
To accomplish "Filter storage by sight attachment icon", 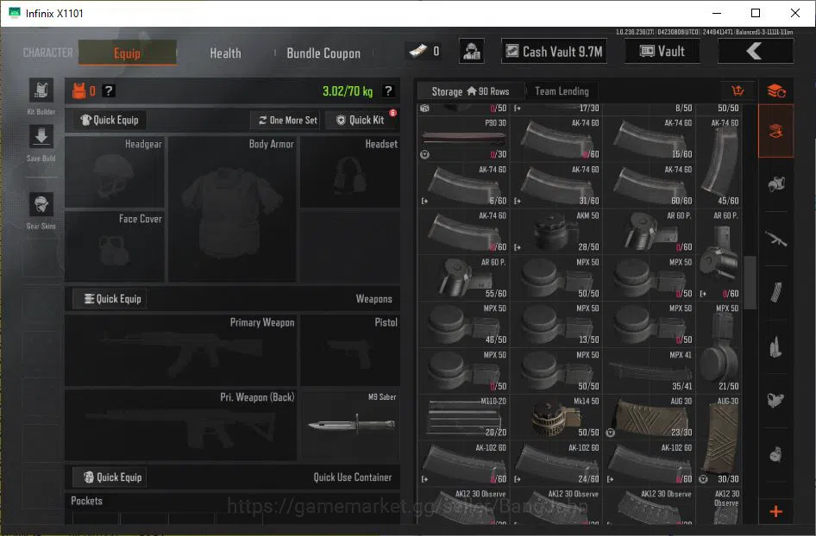I will click(776, 401).
